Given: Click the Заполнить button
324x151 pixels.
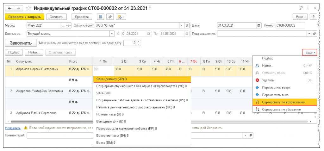Looking at the screenshot, I should coord(20,43).
